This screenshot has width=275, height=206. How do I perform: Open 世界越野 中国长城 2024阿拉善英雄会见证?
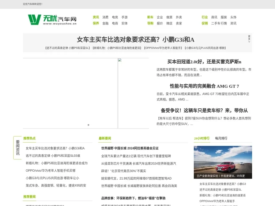[130, 148]
